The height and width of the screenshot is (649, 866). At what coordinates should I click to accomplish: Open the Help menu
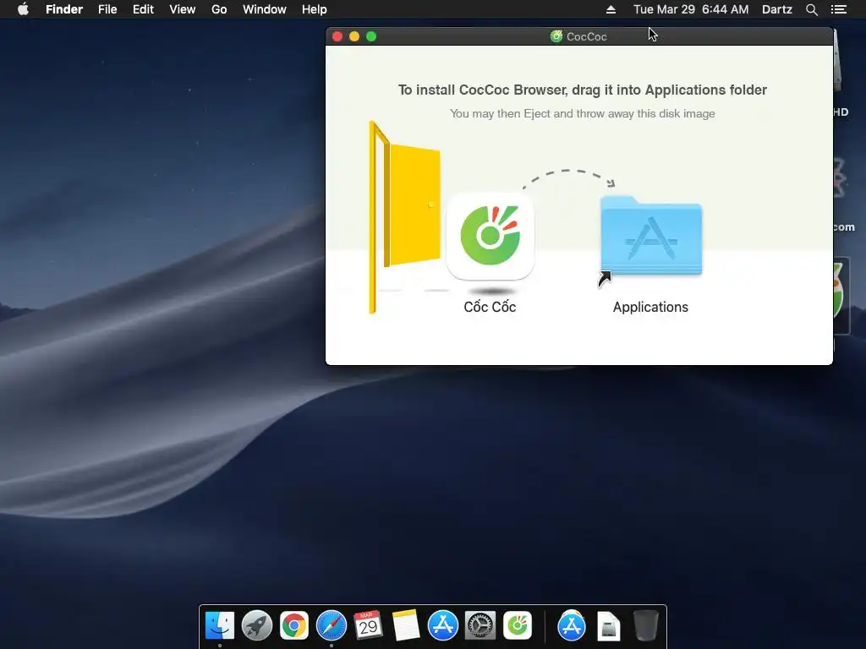coord(315,9)
